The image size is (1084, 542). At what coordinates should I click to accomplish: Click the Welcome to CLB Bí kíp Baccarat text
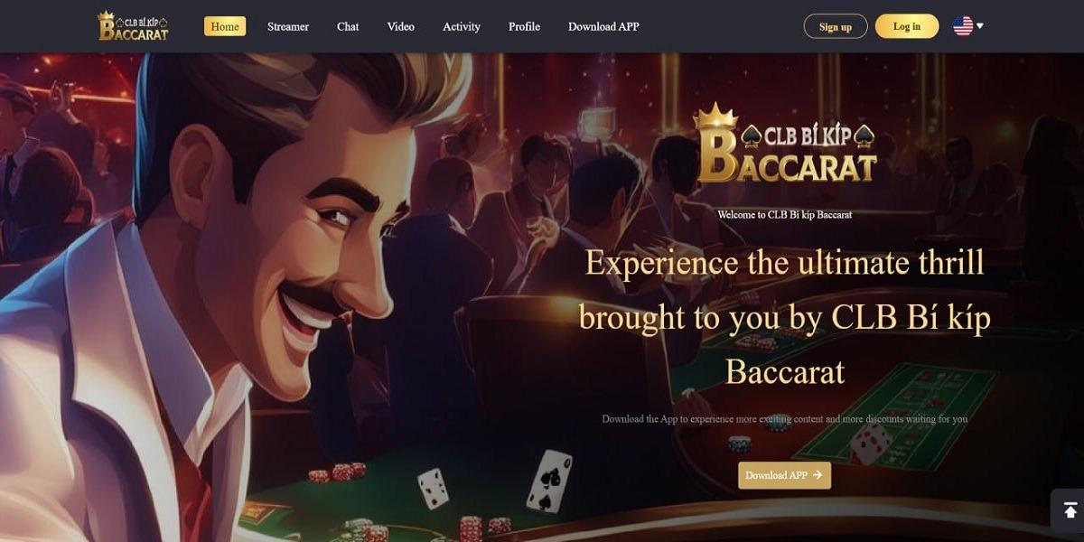point(785,215)
